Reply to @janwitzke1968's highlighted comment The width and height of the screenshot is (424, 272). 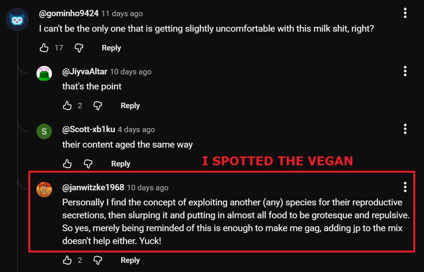(130, 260)
